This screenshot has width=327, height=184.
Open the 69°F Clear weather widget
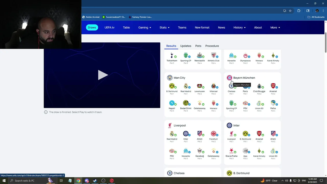269,181
